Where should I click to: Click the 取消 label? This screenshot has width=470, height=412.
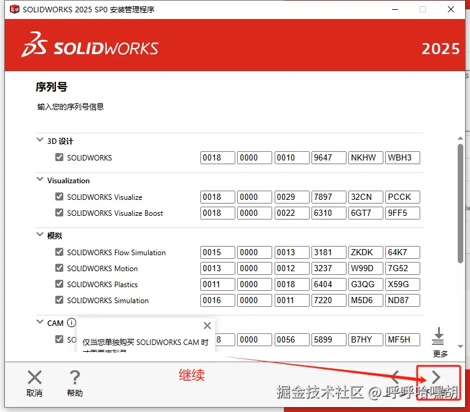[x=34, y=393]
